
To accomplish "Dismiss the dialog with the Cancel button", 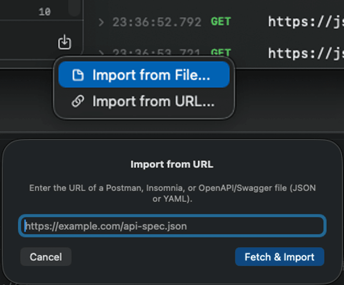I will 46,257.
